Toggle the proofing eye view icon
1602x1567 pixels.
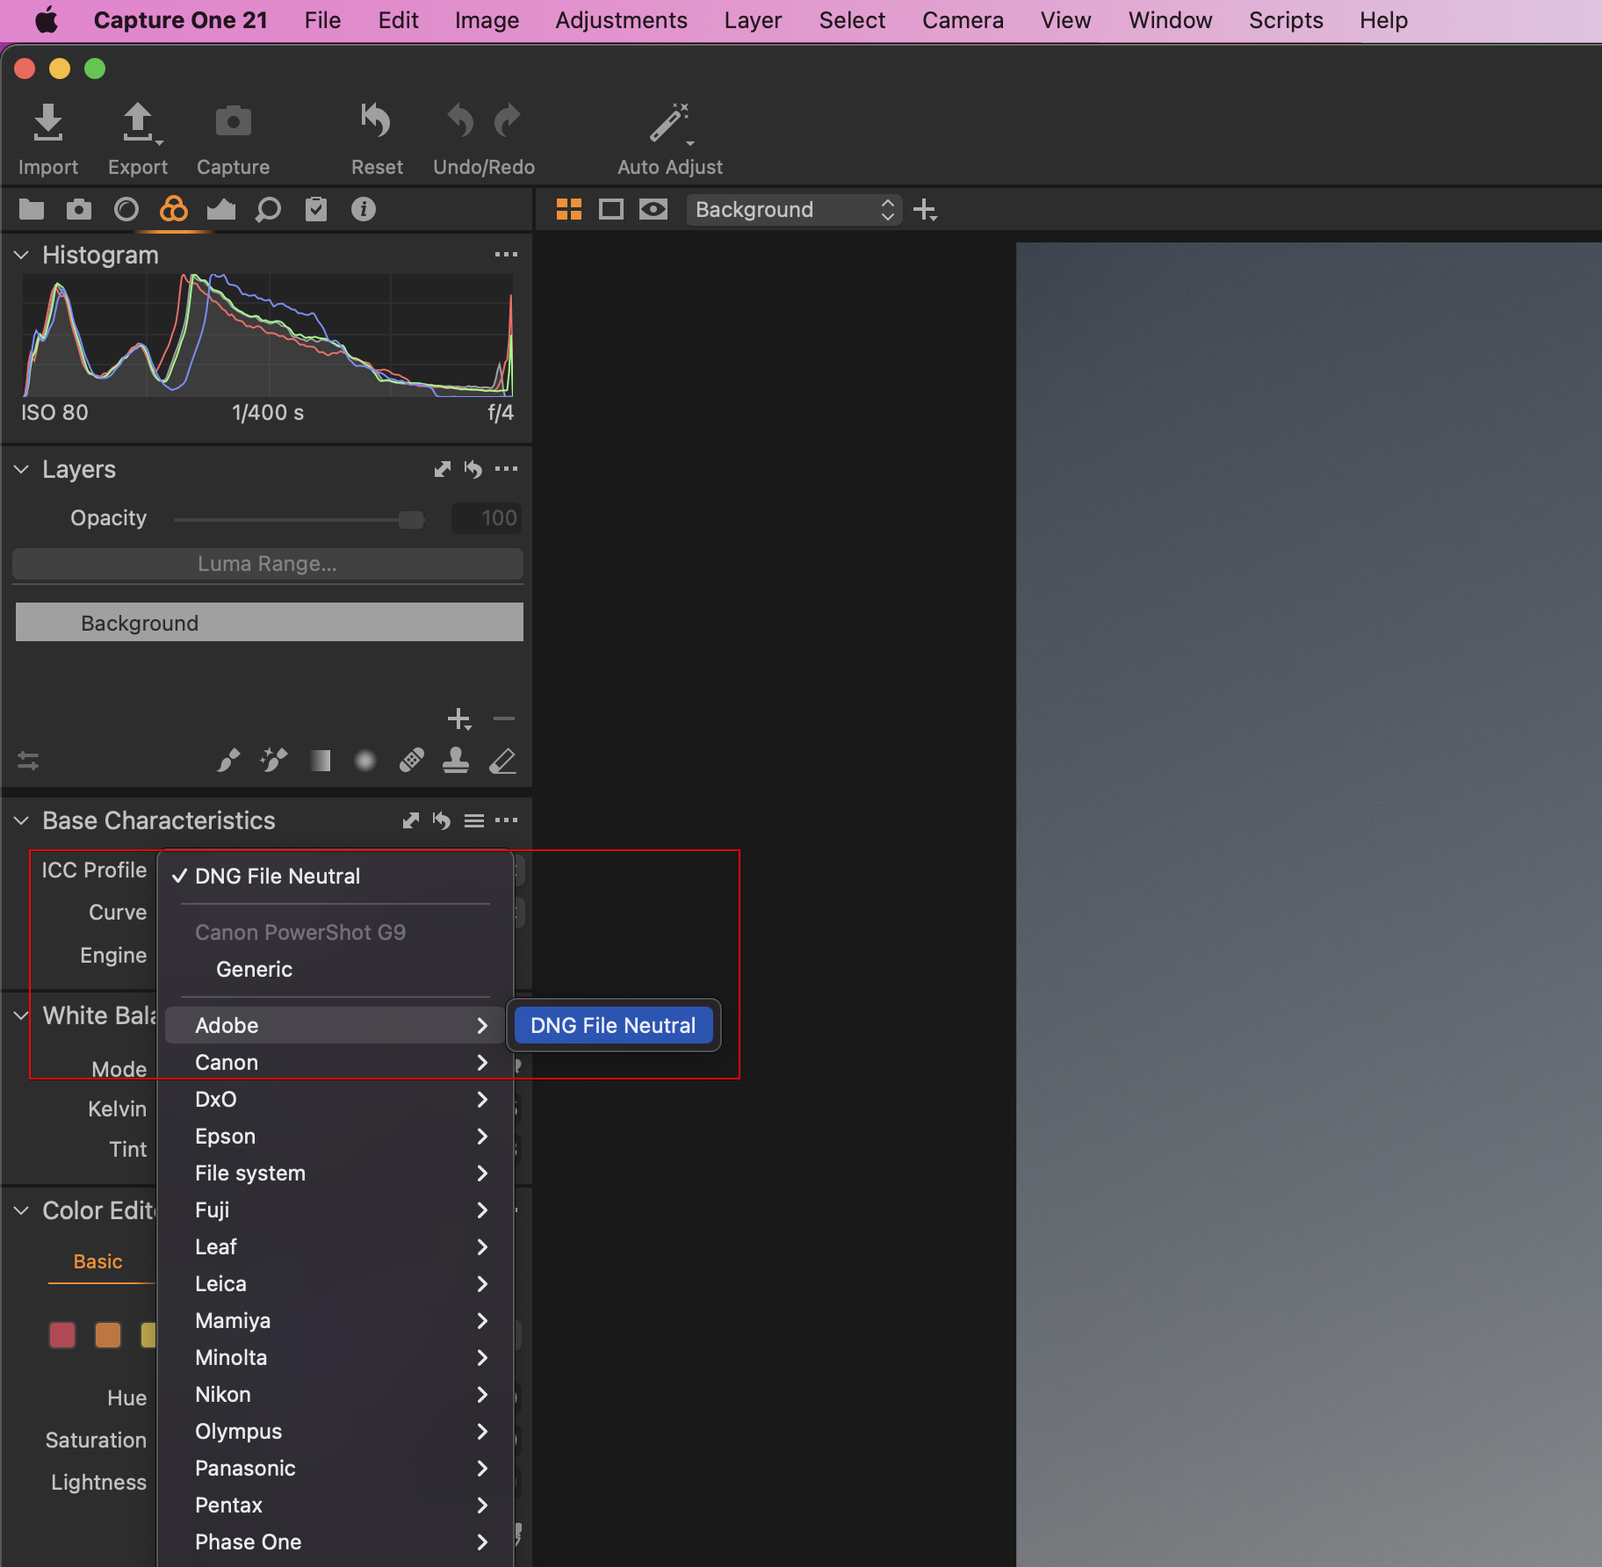(x=653, y=210)
